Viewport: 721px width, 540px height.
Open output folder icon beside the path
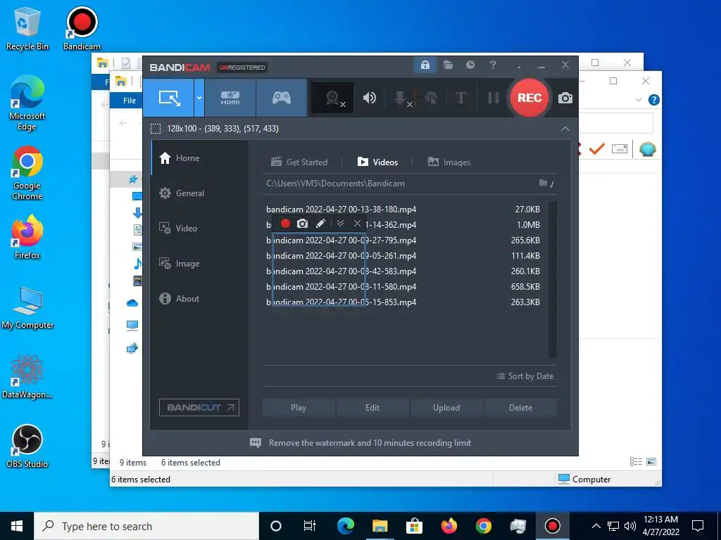click(543, 184)
